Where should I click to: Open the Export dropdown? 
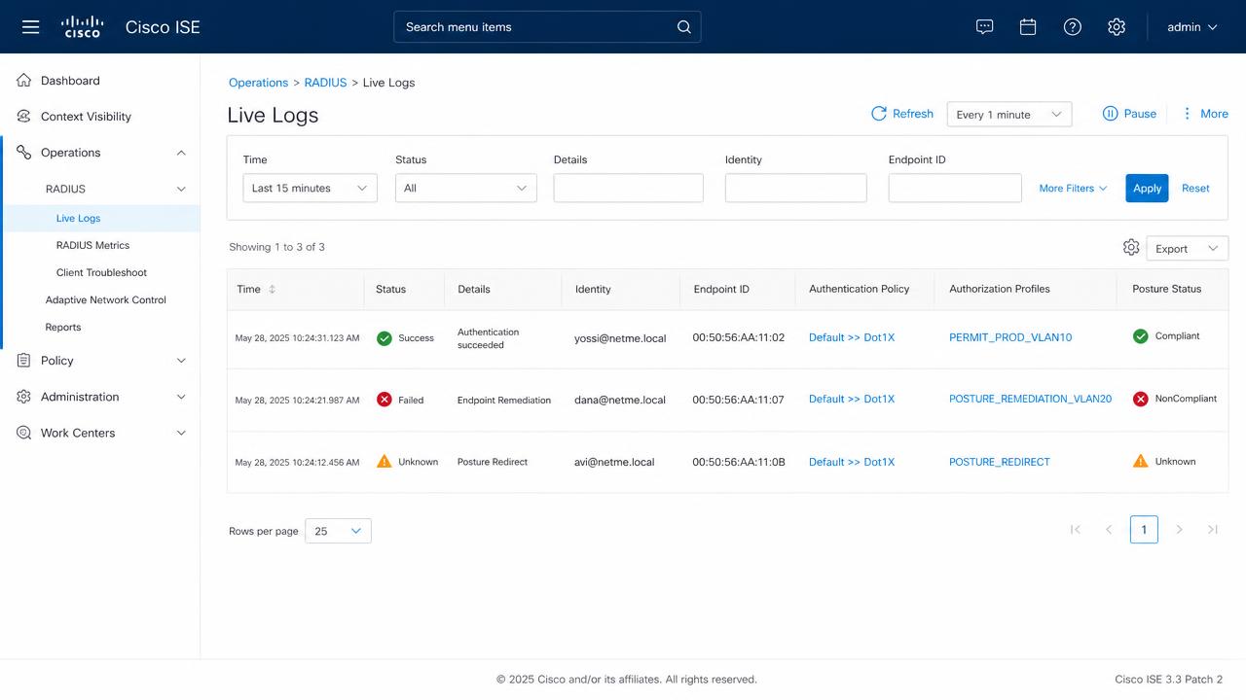(1187, 249)
